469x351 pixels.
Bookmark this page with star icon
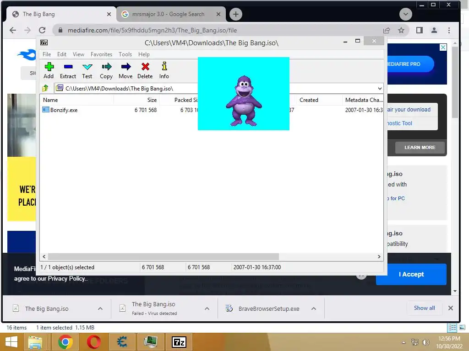pos(401,30)
